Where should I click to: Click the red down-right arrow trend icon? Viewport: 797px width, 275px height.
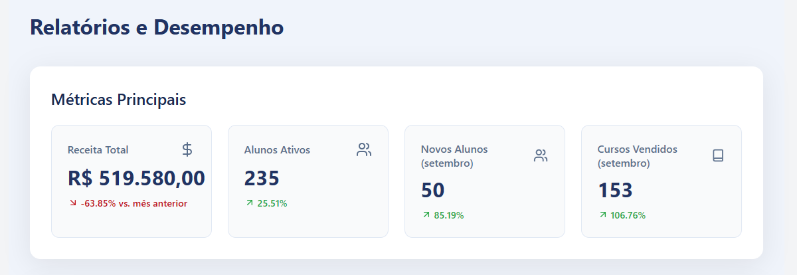73,203
